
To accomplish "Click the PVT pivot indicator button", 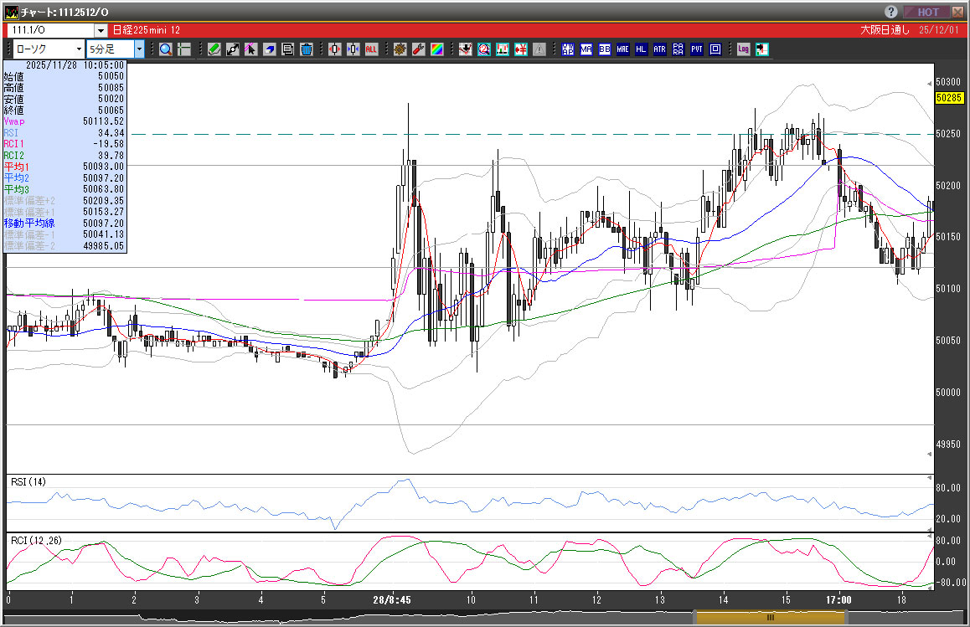I will click(697, 49).
